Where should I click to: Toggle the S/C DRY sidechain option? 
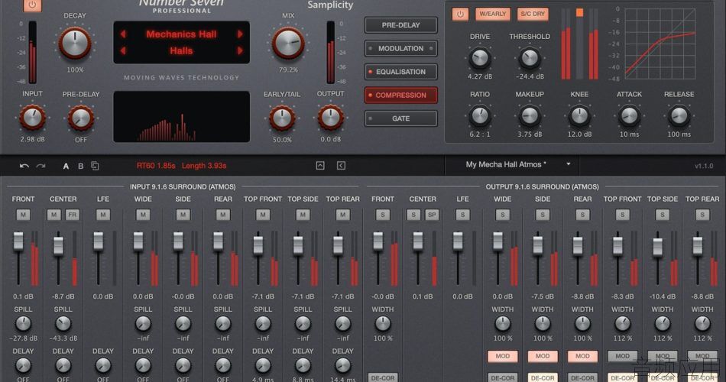[533, 14]
